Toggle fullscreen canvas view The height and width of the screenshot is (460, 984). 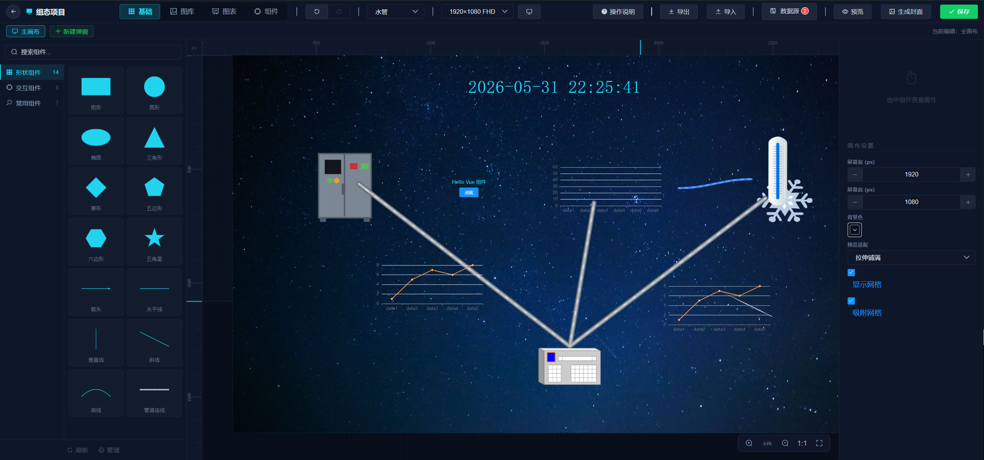tap(819, 443)
